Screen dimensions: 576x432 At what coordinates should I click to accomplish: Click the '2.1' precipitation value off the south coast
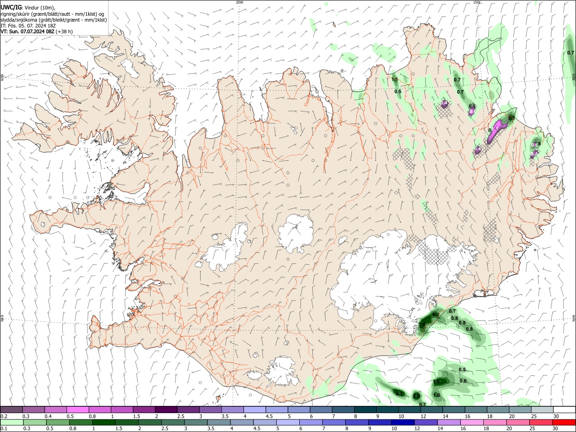click(399, 393)
